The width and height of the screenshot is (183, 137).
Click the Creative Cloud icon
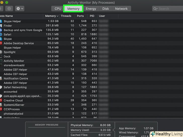[1, 100]
